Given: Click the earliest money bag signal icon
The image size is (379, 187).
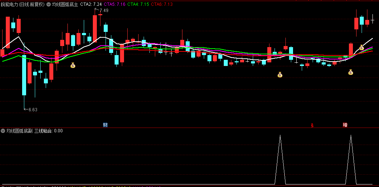Looking at the screenshot, I should (73, 65).
